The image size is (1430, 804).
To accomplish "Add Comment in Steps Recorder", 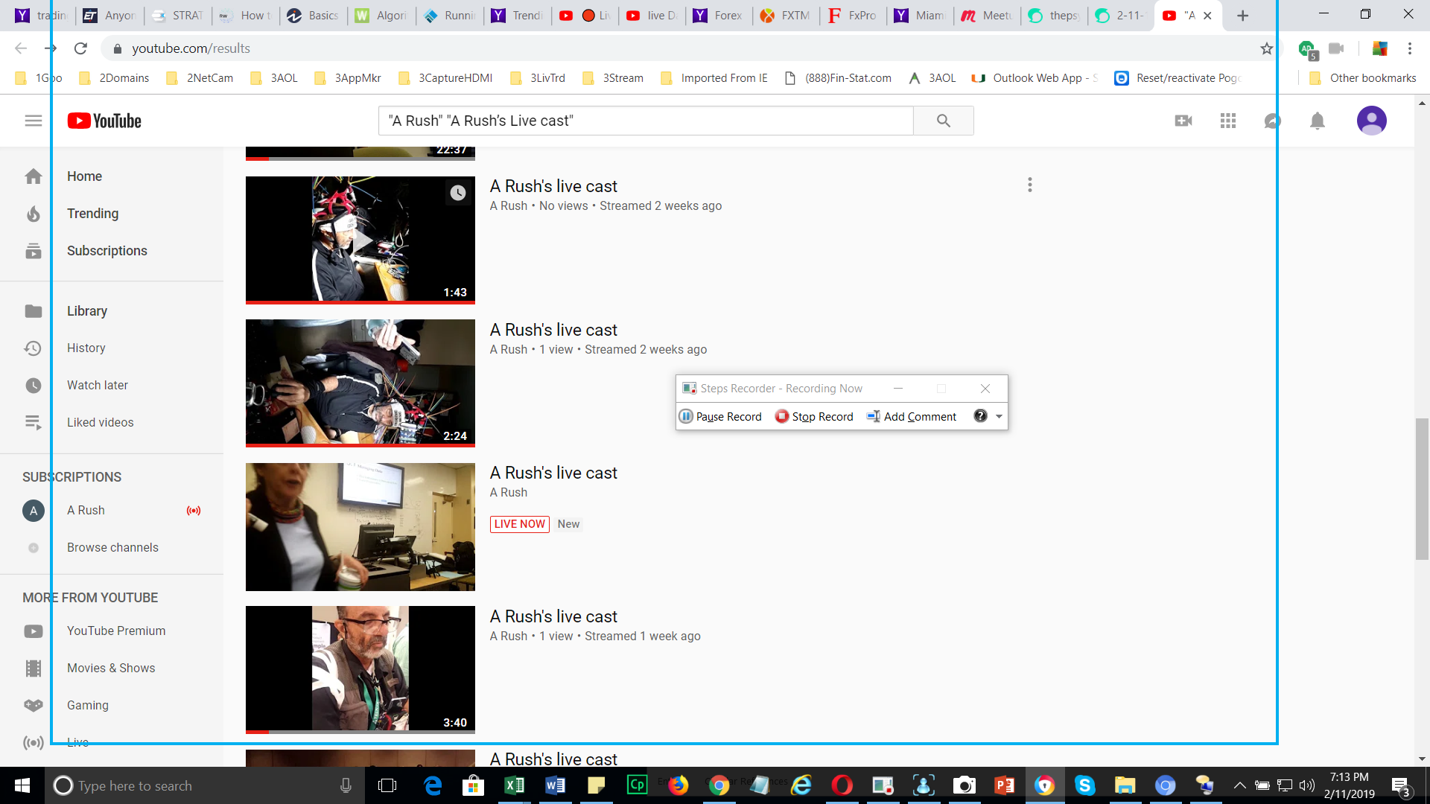I will coord(912,416).
